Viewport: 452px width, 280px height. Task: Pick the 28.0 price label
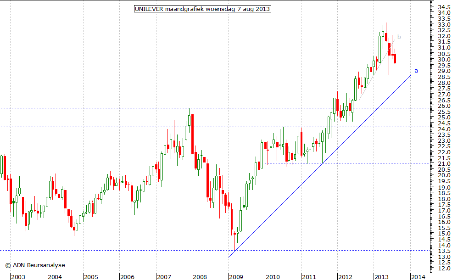coord(444,83)
